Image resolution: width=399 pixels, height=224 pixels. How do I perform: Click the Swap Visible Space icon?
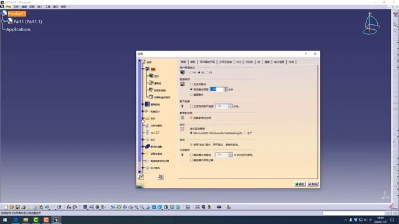click(x=178, y=207)
